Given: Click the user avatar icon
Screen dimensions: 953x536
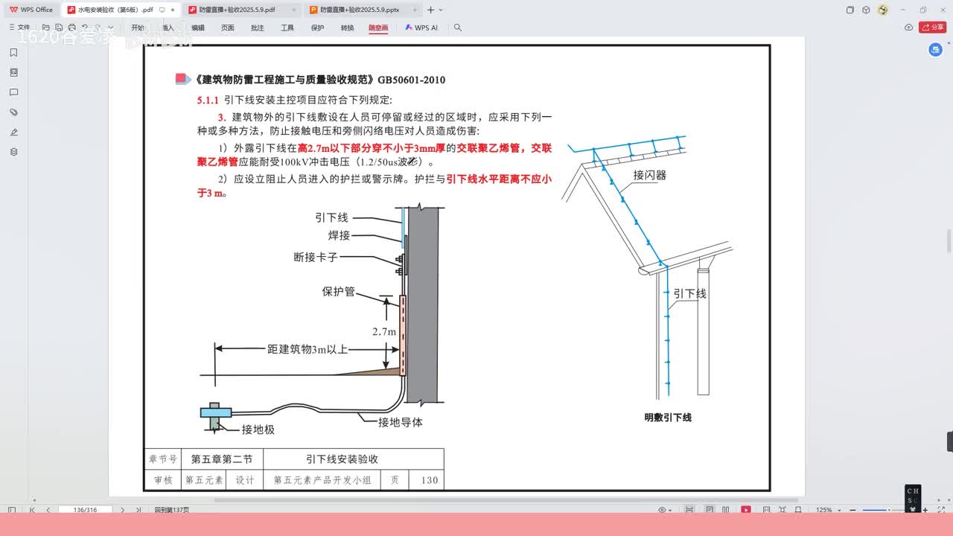Looking at the screenshot, I should (883, 10).
